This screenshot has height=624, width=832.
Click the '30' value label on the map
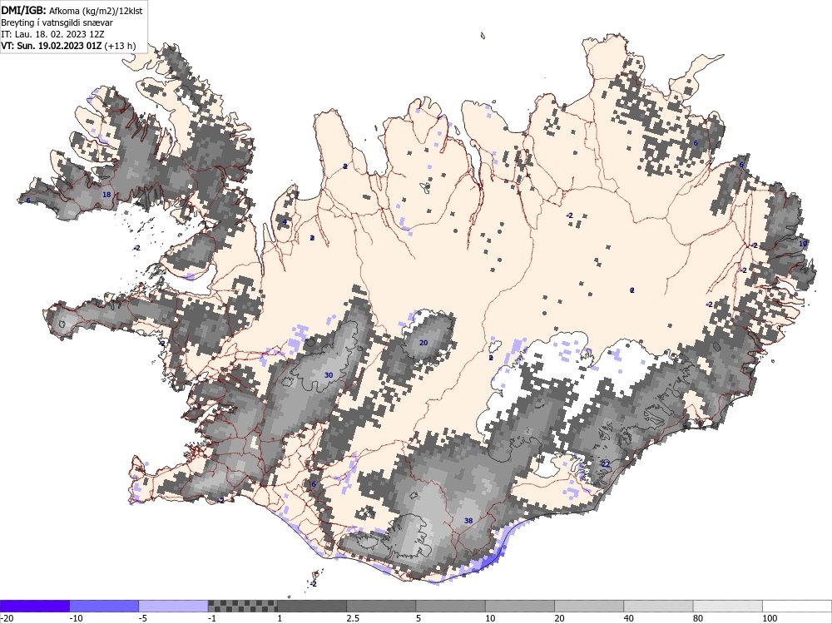point(329,375)
